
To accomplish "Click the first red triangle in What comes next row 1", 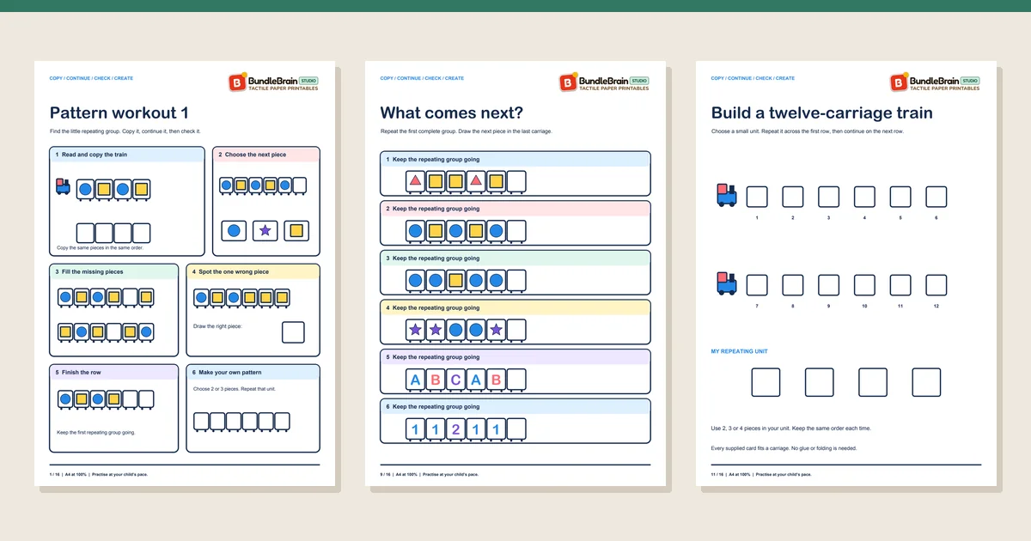I will (416, 181).
